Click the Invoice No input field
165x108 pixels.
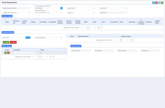coord(113,13)
